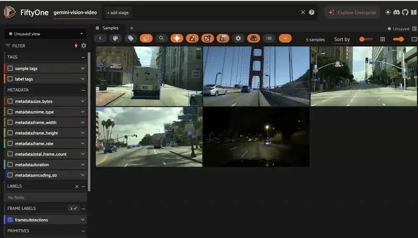Click the sidebar vertical scrollbar
The height and width of the screenshot is (238, 418).
[89, 122]
